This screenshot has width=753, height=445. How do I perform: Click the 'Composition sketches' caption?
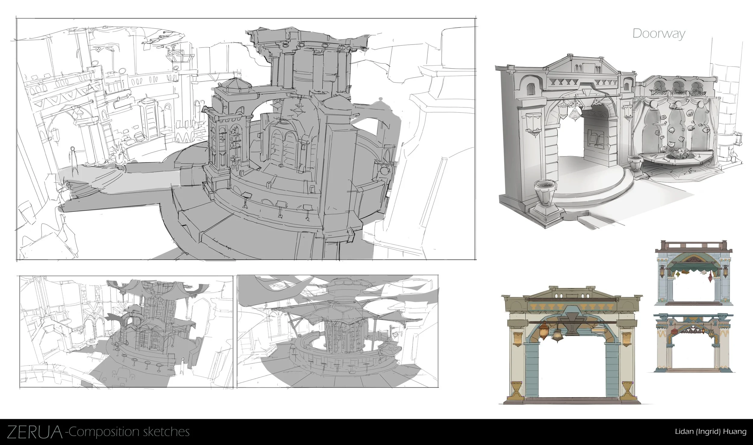click(128, 432)
